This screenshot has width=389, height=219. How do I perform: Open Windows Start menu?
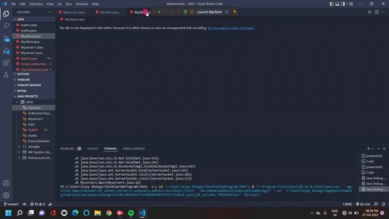pos(9,213)
